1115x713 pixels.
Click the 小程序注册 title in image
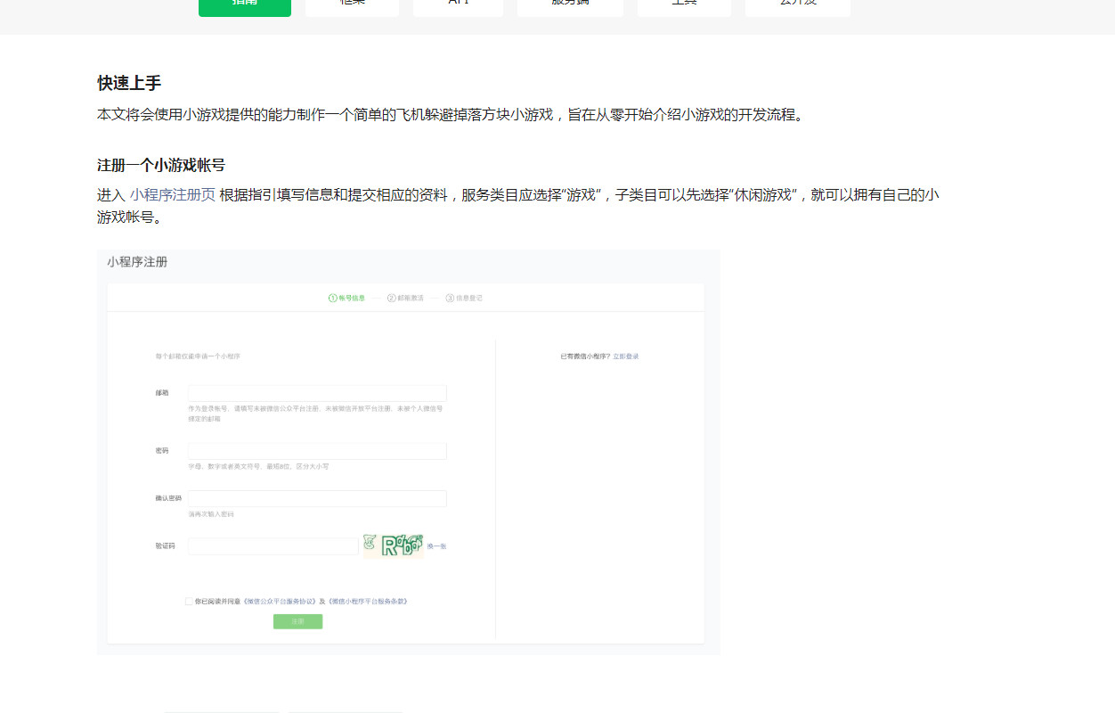tap(137, 262)
